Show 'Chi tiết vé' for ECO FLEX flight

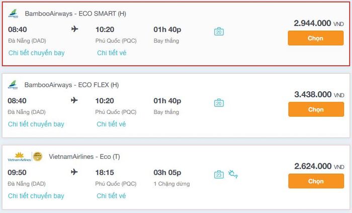coord(111,124)
